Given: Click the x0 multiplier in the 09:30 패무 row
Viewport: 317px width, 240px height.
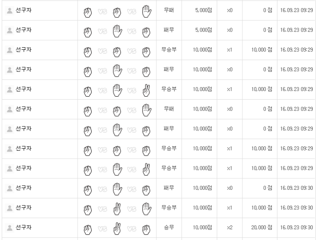Looking at the screenshot, I should click(230, 188).
